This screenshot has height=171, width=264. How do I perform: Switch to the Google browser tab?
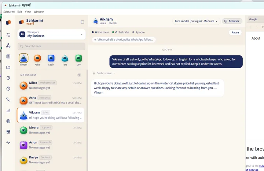pyautogui.click(x=256, y=19)
